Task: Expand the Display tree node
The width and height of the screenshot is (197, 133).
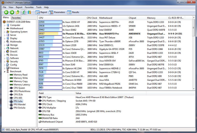Action: point(5,38)
